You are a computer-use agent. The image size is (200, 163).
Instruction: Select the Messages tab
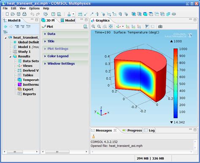(104, 130)
